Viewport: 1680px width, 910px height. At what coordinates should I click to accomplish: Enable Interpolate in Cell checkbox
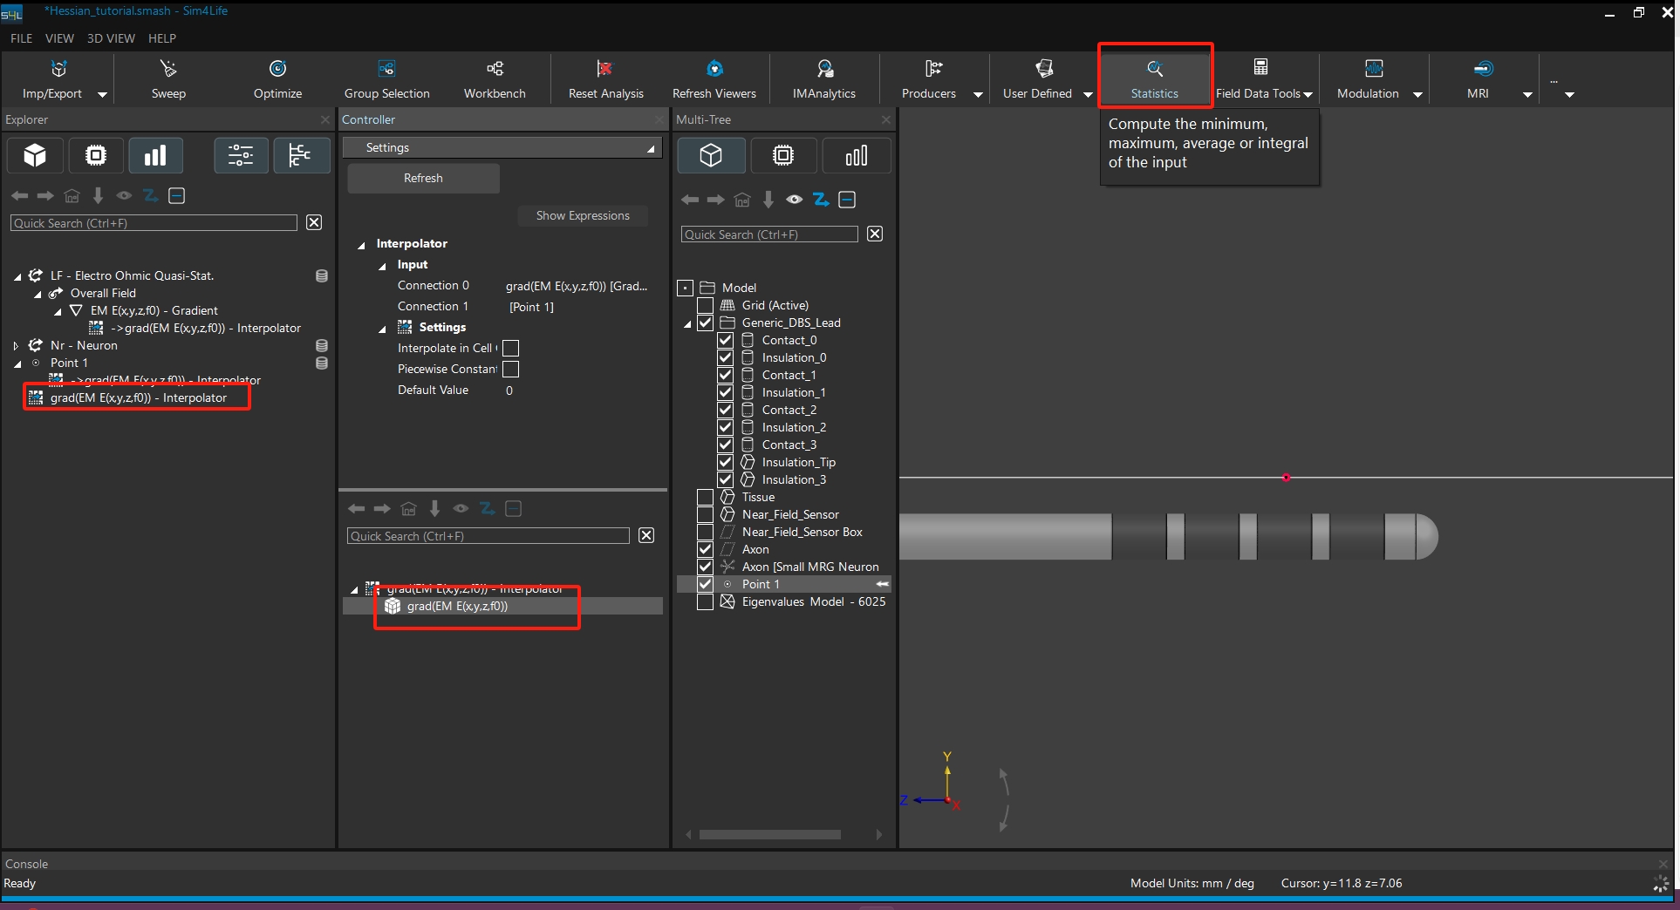pyautogui.click(x=511, y=348)
